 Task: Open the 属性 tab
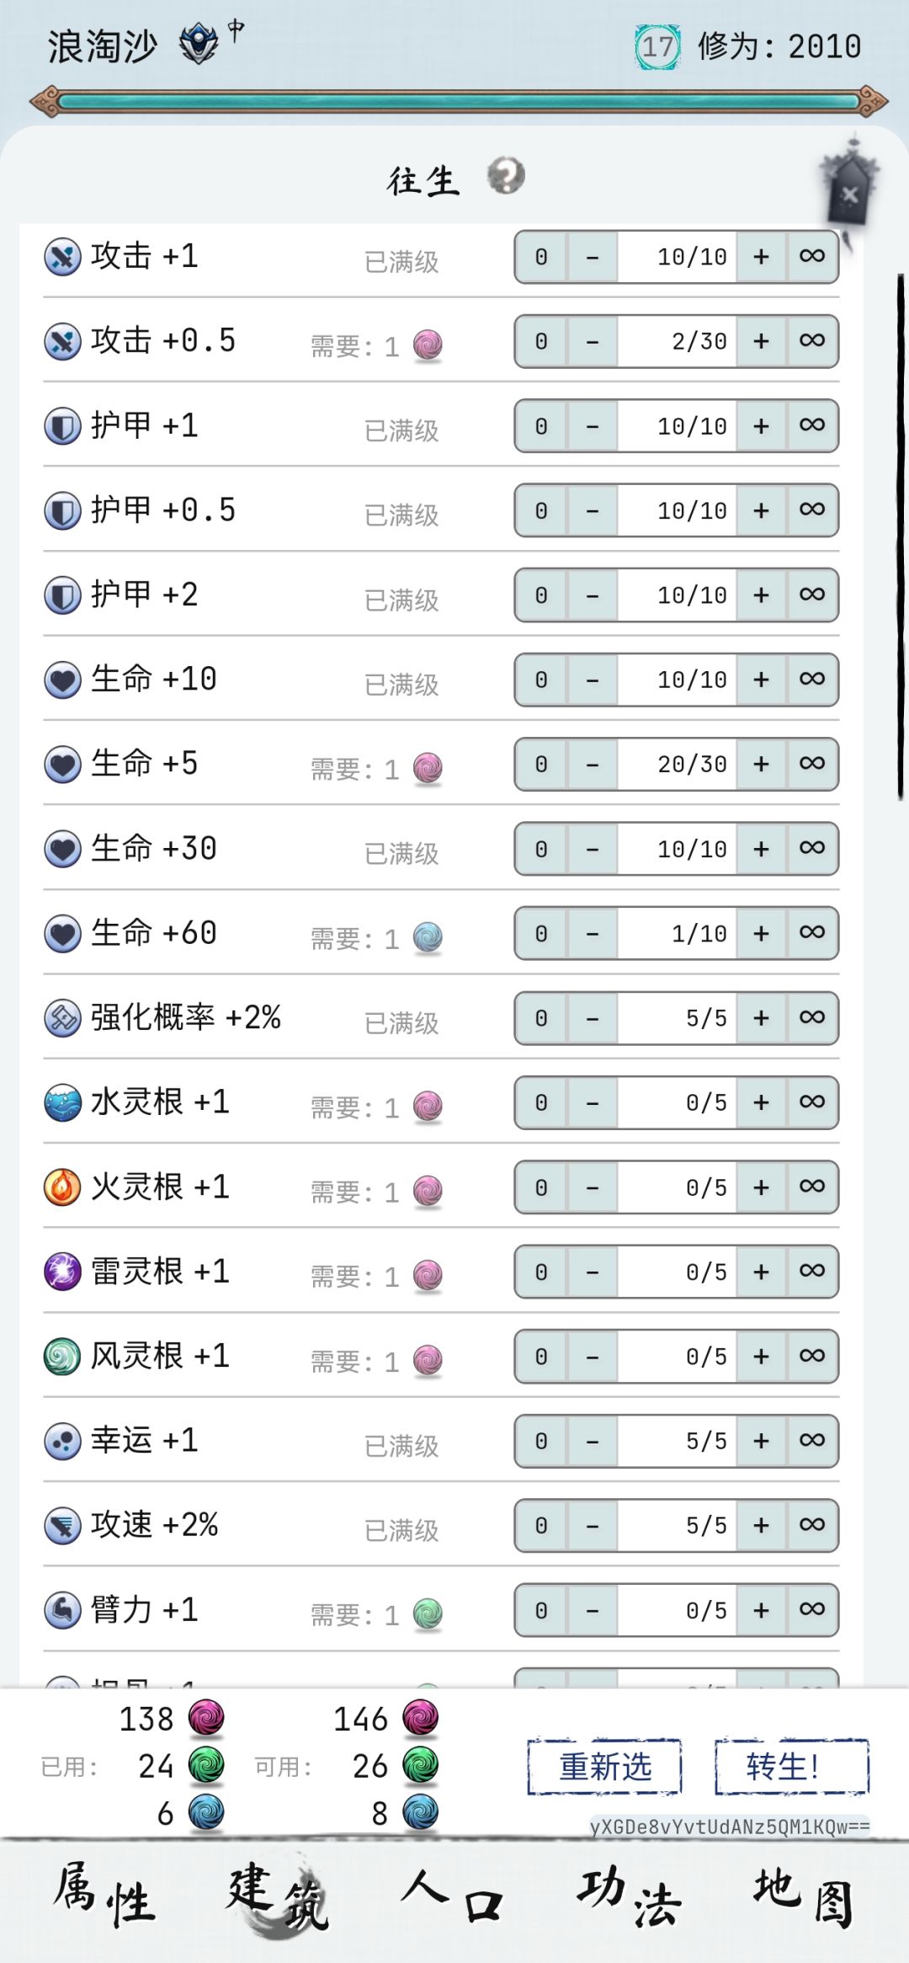click(105, 1896)
